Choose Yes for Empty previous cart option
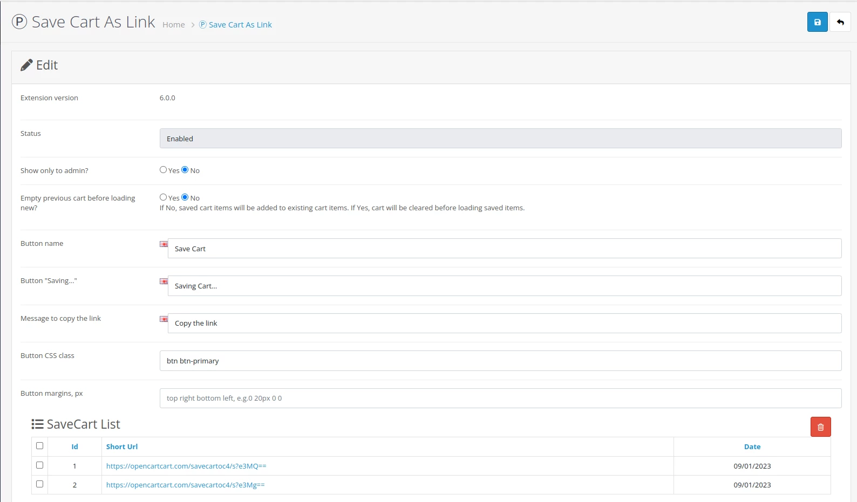Viewport: 857px width, 502px height. click(163, 197)
